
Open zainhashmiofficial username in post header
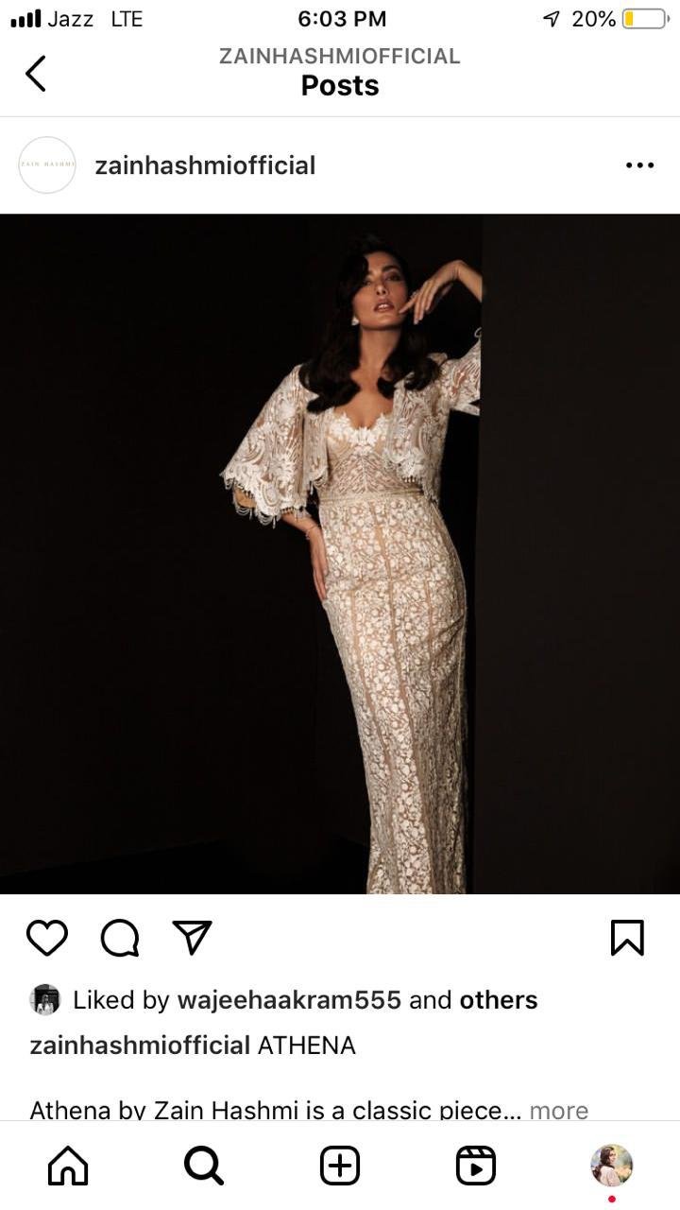pyautogui.click(x=205, y=165)
